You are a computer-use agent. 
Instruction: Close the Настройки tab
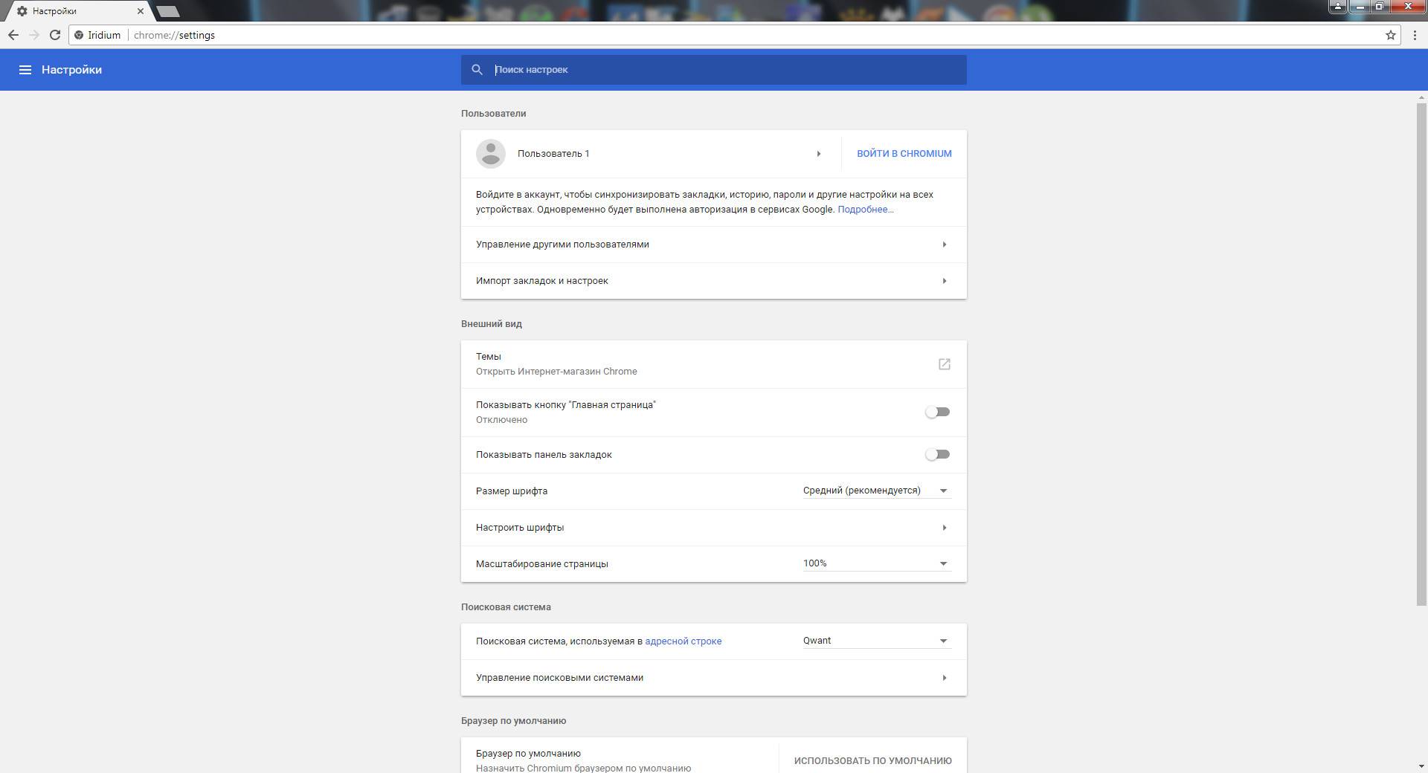click(x=141, y=11)
